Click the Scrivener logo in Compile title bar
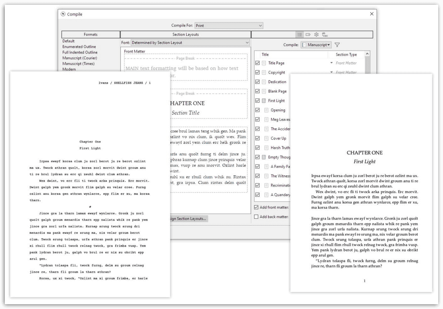The height and width of the screenshot is (309, 443). pyautogui.click(x=63, y=14)
